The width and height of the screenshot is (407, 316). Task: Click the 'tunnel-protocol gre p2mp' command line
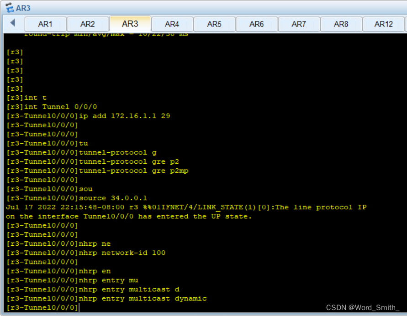pos(97,171)
